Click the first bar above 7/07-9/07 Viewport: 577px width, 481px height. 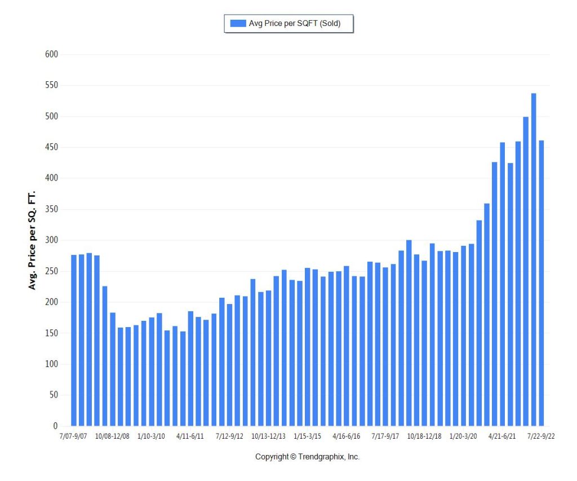click(x=74, y=341)
